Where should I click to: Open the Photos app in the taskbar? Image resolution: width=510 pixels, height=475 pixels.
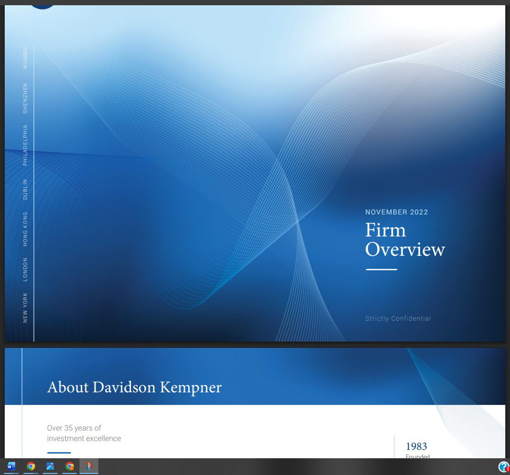click(50, 466)
